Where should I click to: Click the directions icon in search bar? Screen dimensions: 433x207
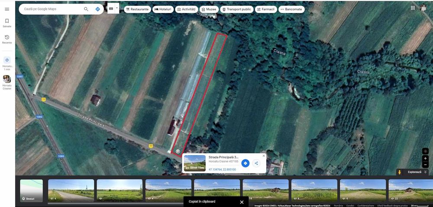(97, 9)
